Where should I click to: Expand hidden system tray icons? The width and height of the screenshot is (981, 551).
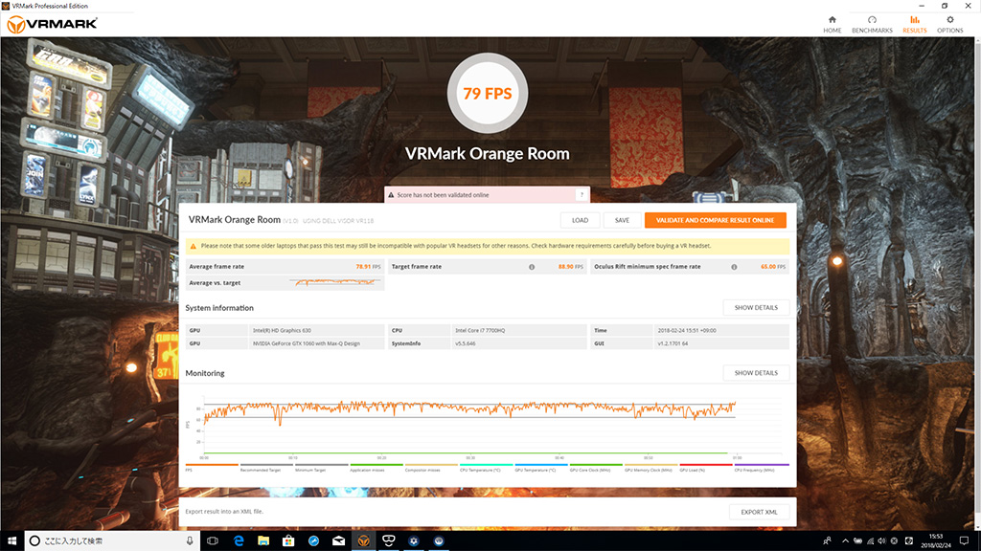click(x=845, y=541)
